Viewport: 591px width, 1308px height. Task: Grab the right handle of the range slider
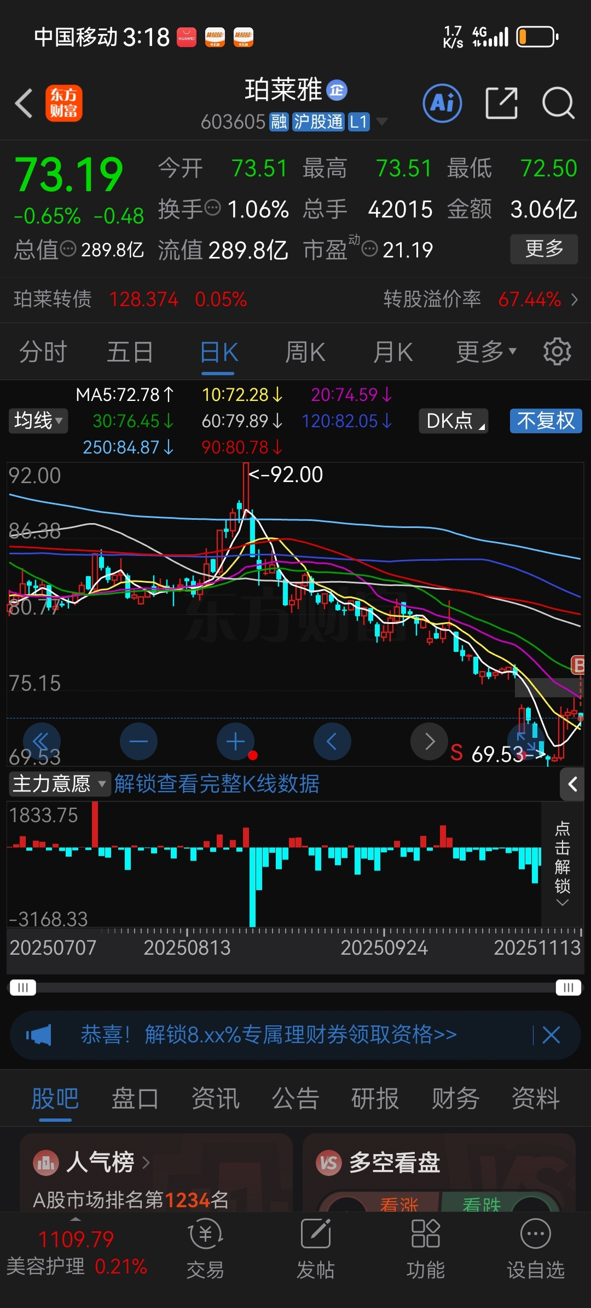tap(568, 988)
